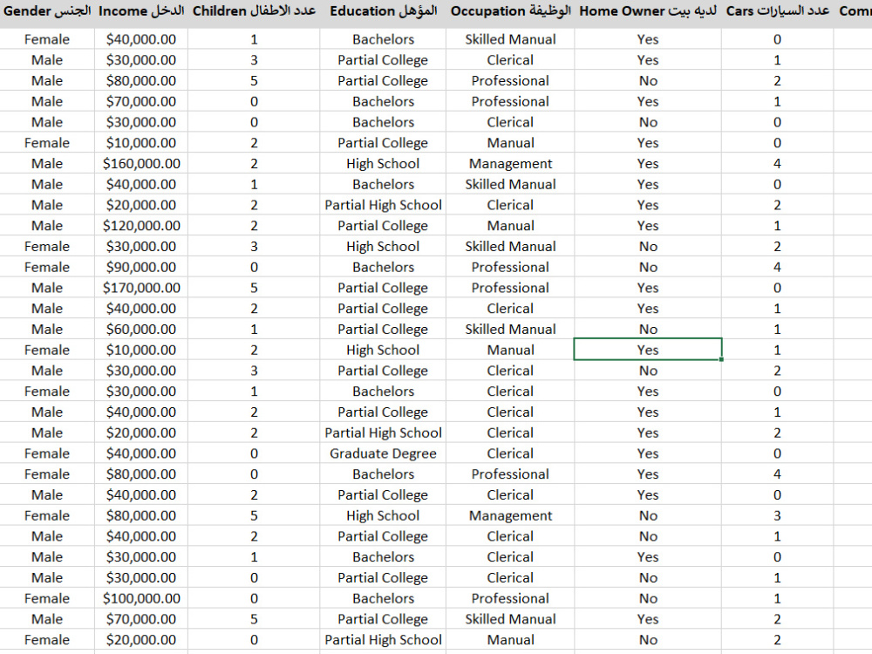Click cars value 0 in $170,000.00 row
This screenshot has height=654, width=872.
point(778,288)
